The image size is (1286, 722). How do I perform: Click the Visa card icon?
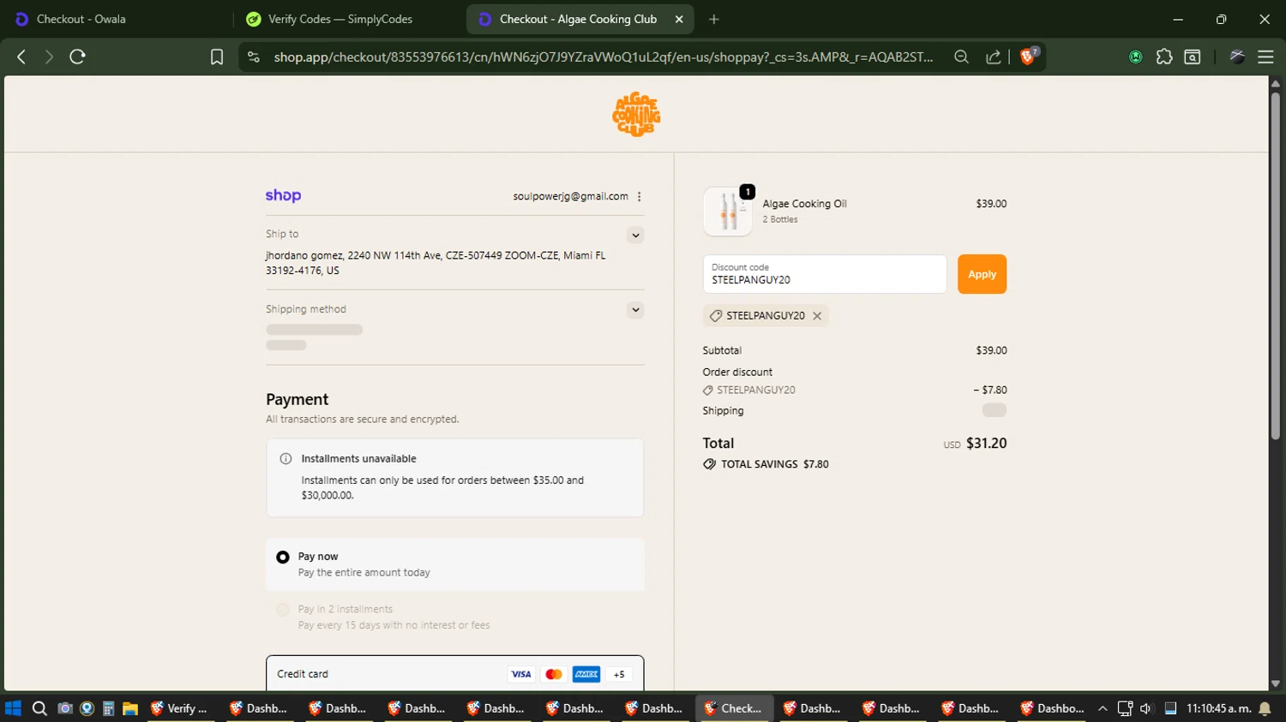tap(520, 674)
